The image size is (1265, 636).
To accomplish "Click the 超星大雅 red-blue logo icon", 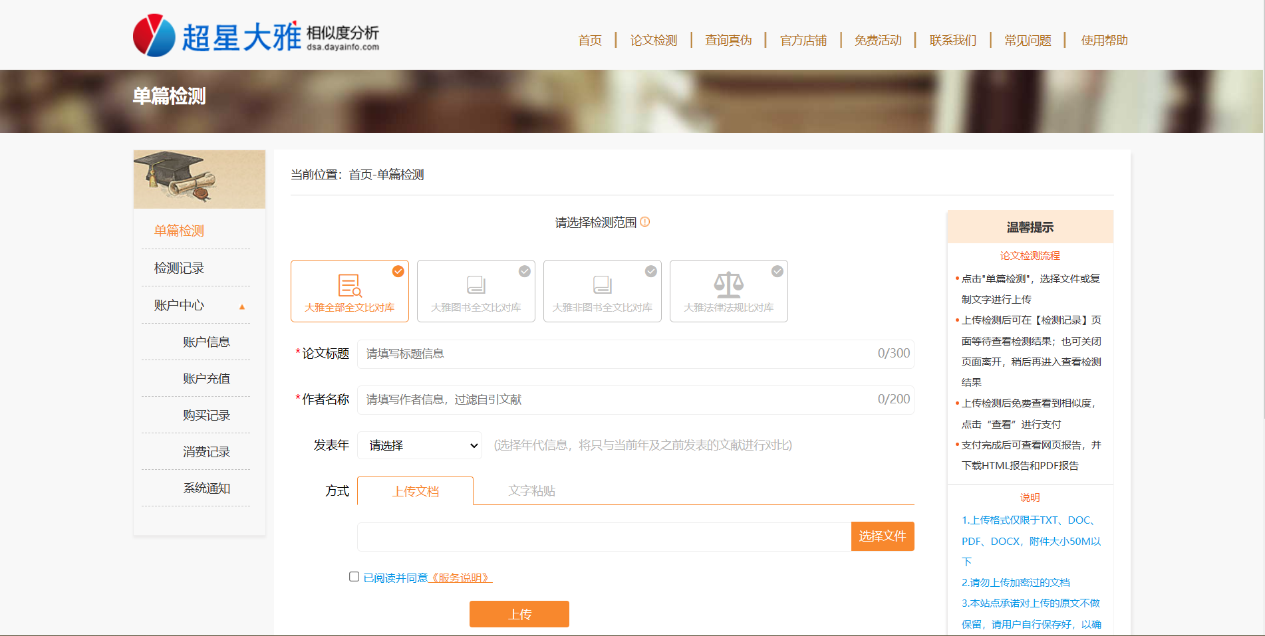I will pyautogui.click(x=154, y=35).
